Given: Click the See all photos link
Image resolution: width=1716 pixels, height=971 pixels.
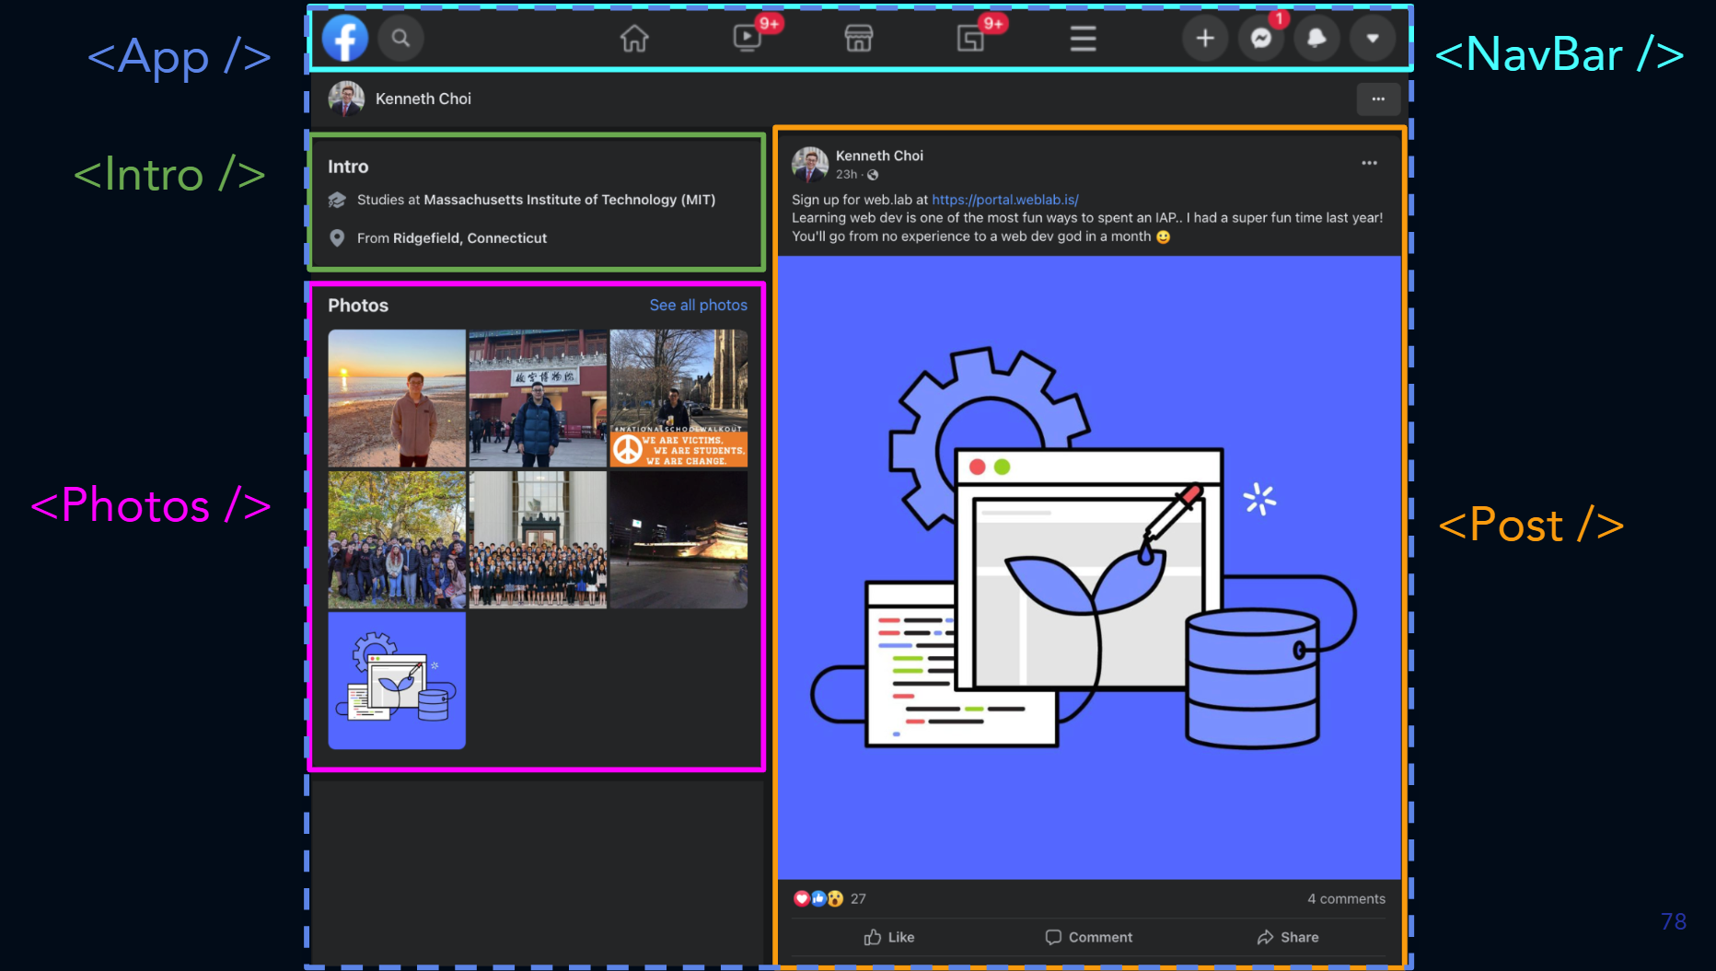Looking at the screenshot, I should (x=698, y=306).
